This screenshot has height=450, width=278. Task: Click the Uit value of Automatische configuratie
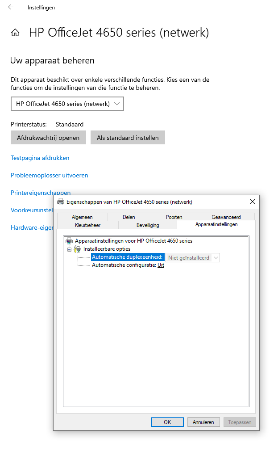(161, 265)
